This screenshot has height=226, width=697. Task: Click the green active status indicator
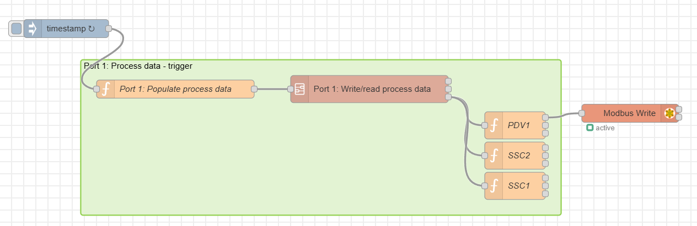(590, 128)
